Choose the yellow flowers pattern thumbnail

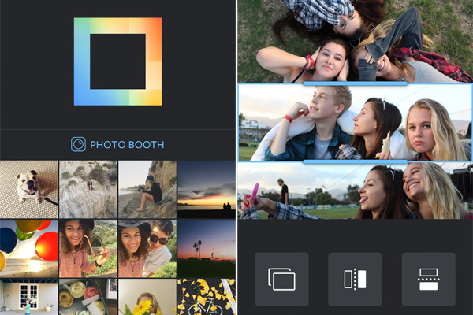207,297
